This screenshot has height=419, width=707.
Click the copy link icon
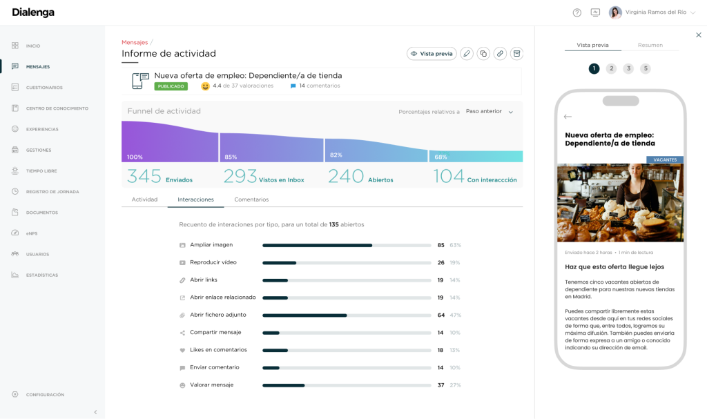coord(500,54)
